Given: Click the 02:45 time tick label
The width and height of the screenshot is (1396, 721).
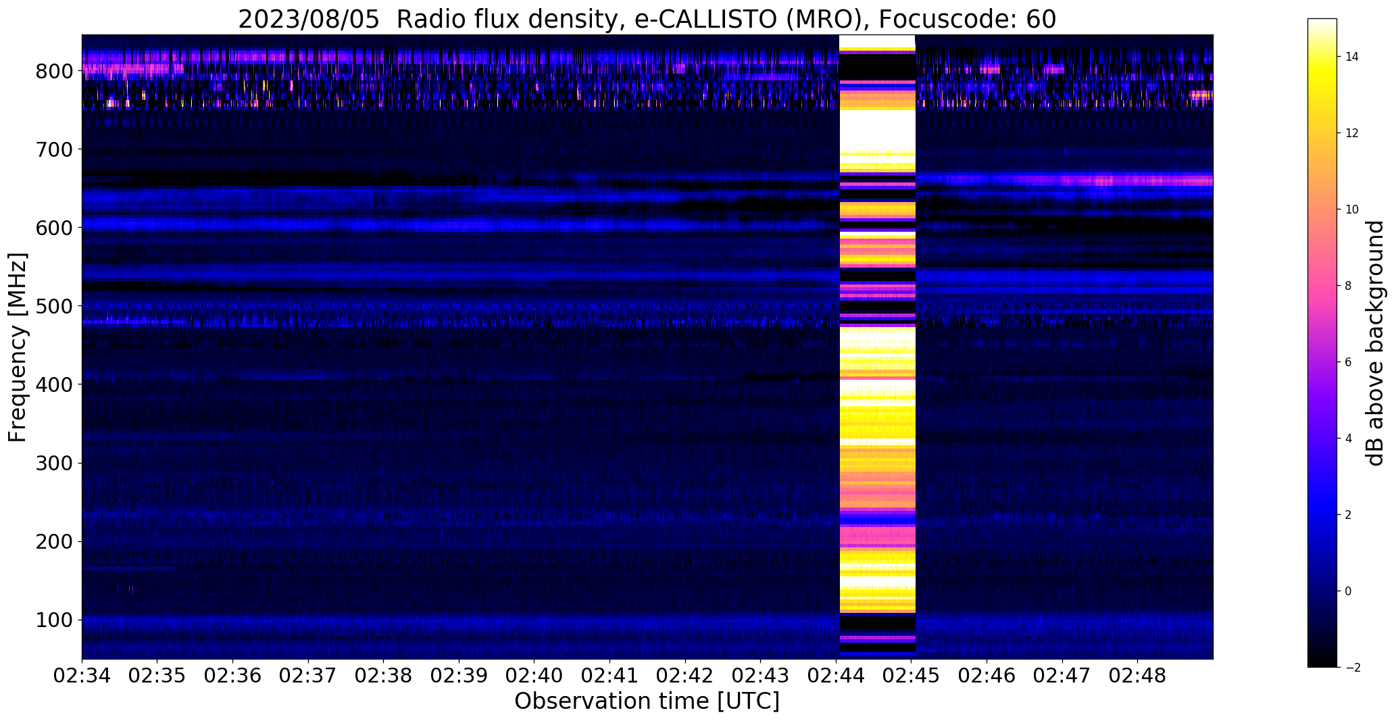Looking at the screenshot, I should click(x=912, y=676).
